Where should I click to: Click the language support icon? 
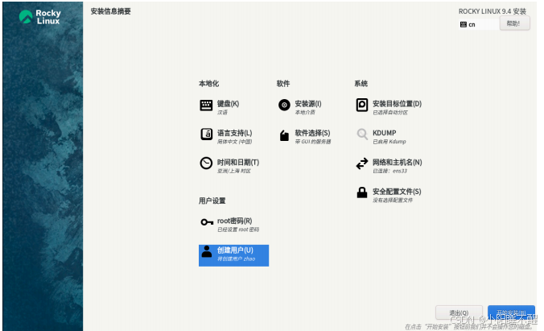(x=207, y=134)
